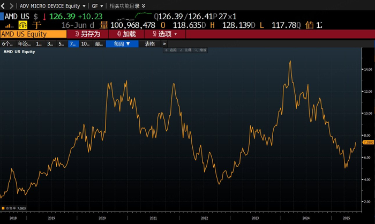The image size is (375, 224).
Task: Click the red down arrow price indicator
Action: (44, 17)
